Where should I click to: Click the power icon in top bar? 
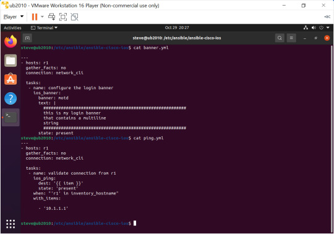[x=321, y=27]
